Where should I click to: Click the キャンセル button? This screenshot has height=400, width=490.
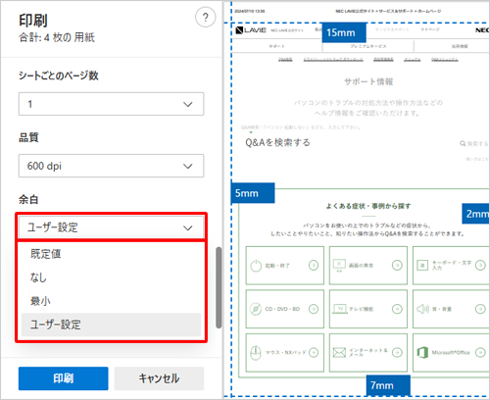click(x=159, y=378)
